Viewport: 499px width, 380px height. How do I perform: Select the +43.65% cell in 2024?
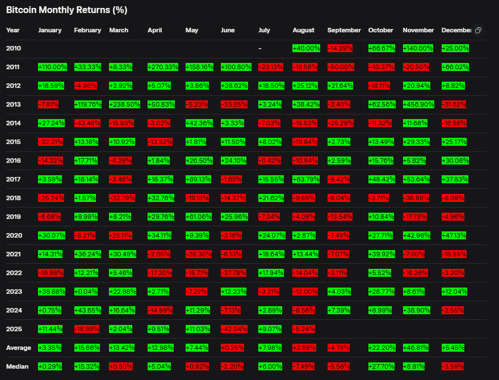tap(87, 310)
